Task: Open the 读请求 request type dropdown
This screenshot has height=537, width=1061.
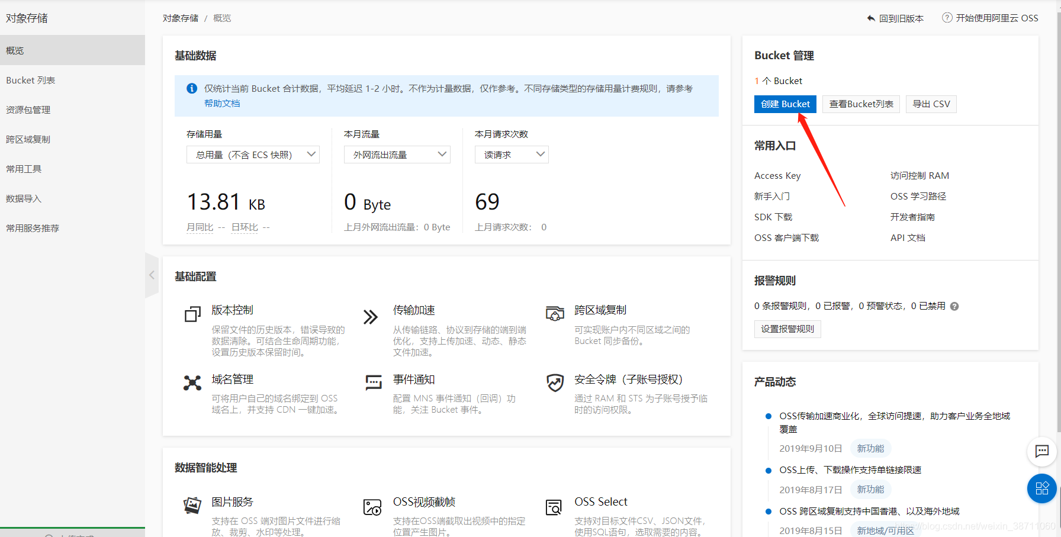Action: pyautogui.click(x=512, y=155)
